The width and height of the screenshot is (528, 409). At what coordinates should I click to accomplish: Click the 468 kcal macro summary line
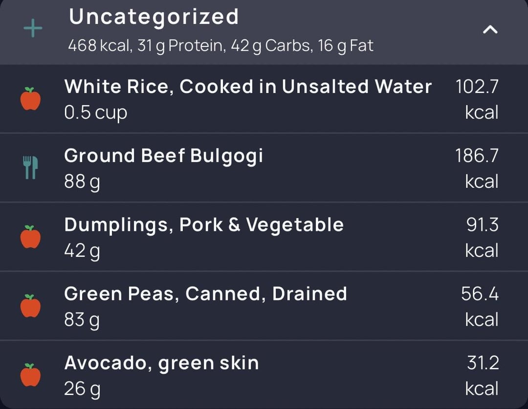click(x=220, y=46)
